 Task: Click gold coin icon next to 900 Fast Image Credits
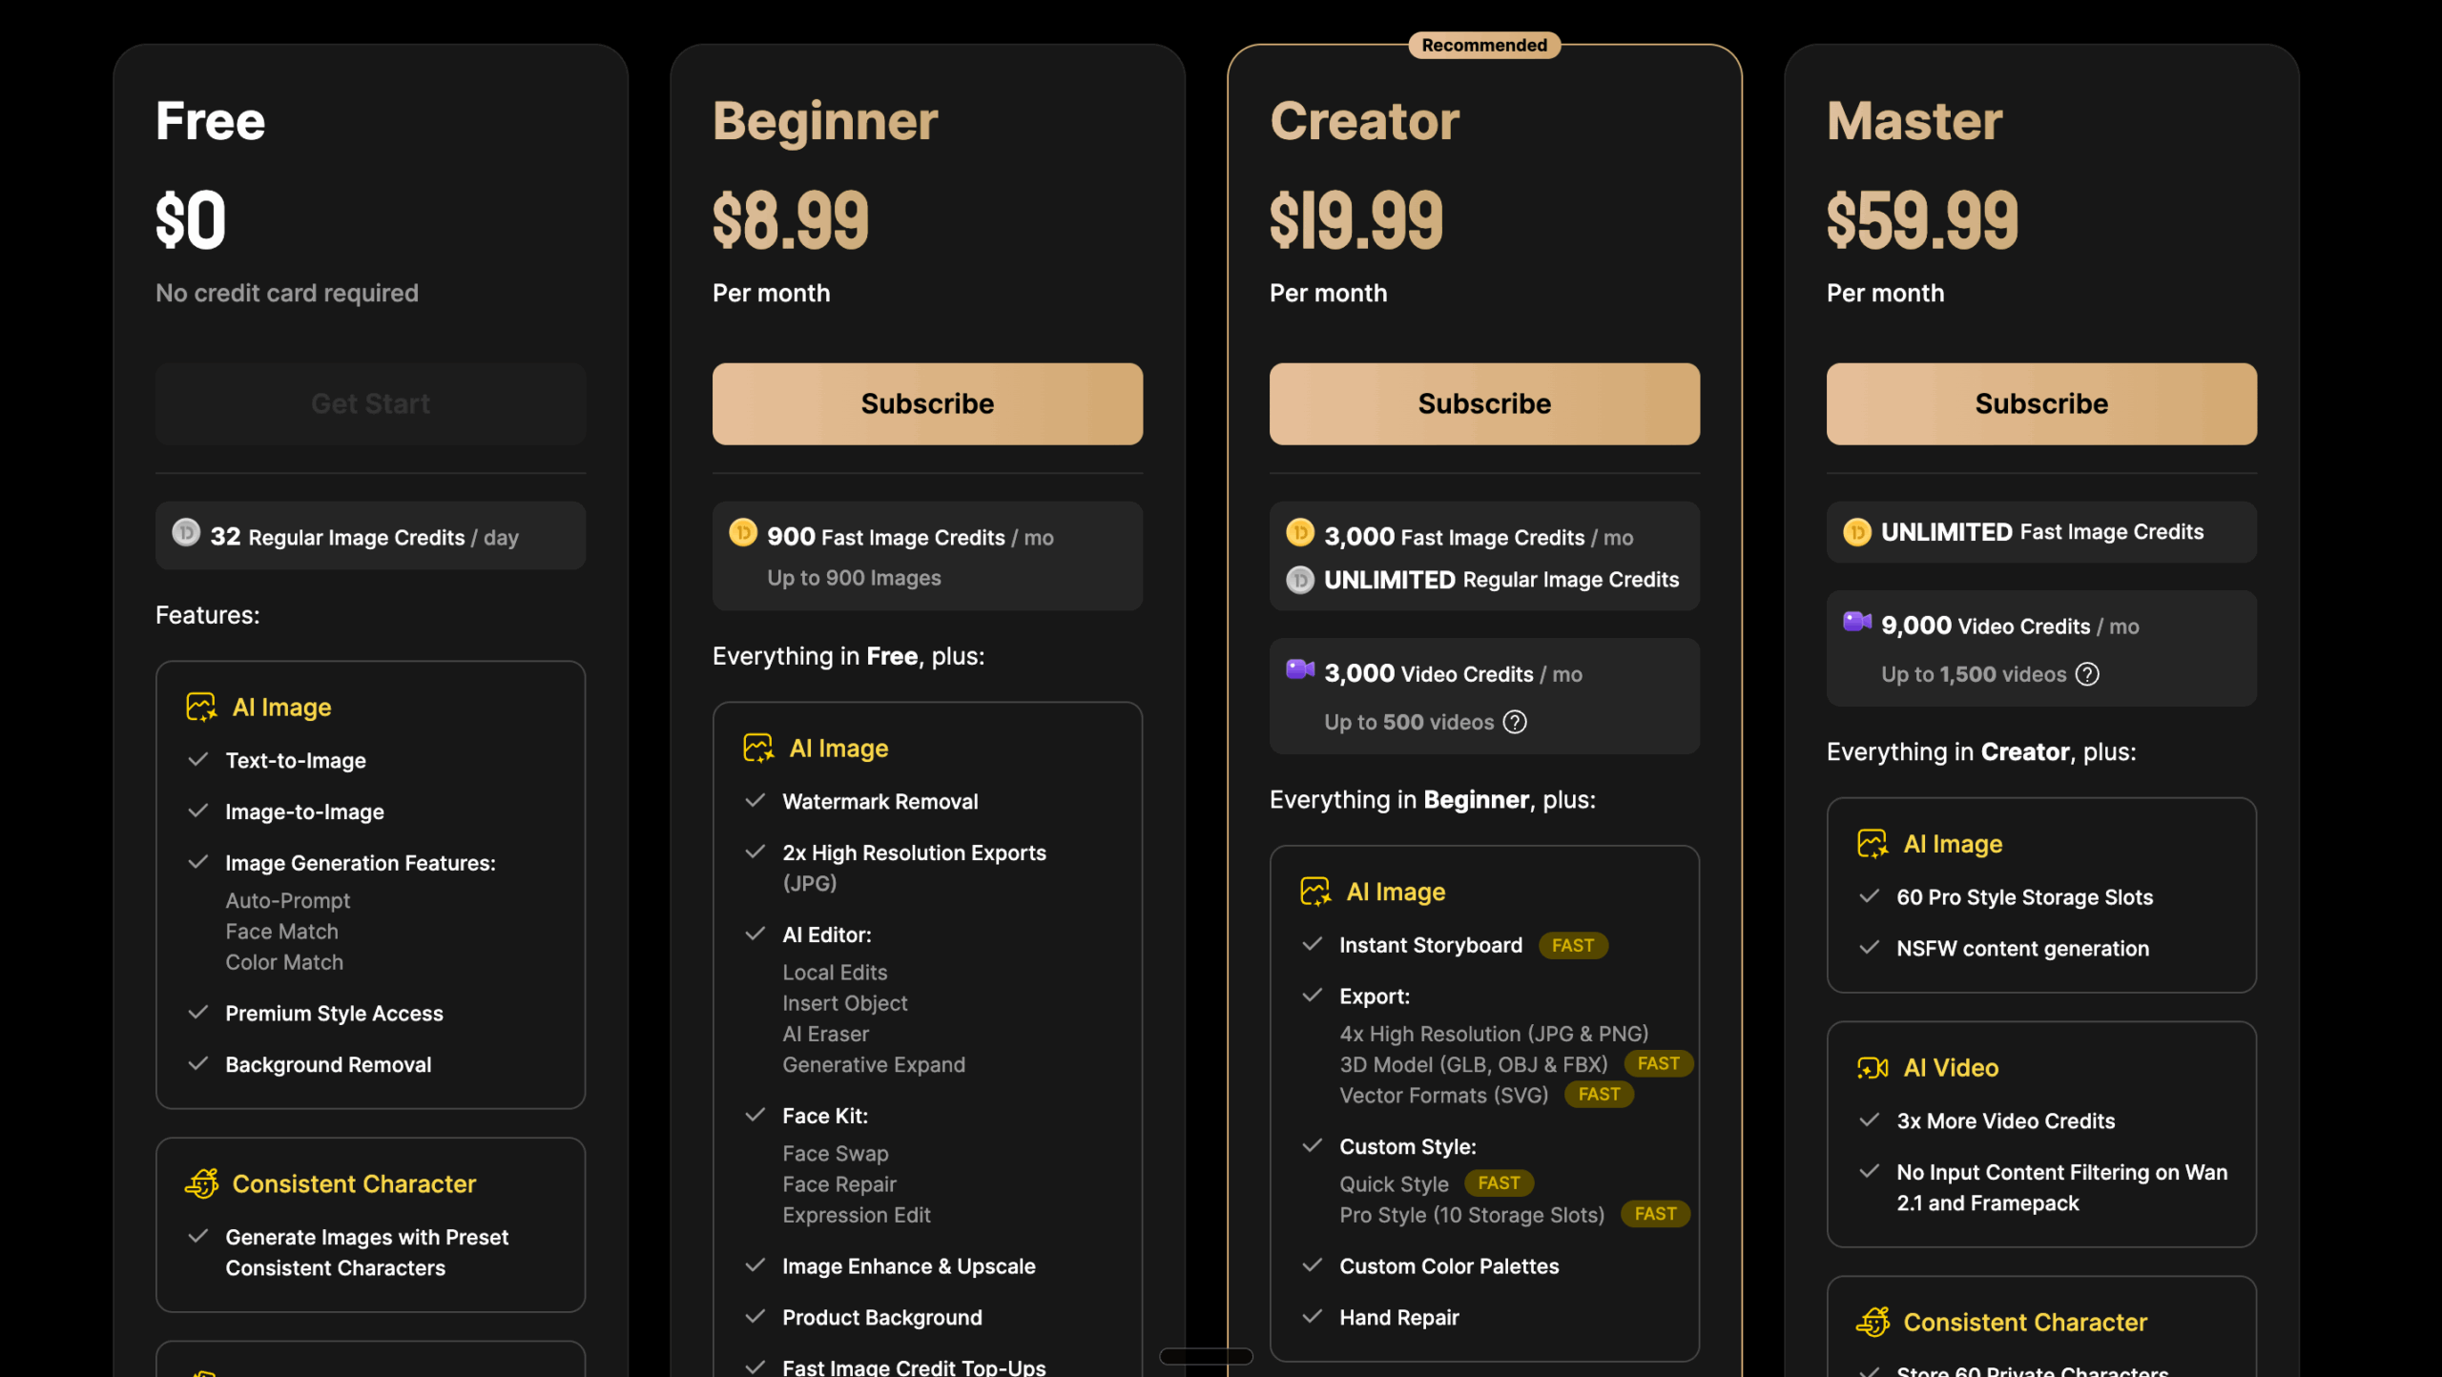pos(742,532)
